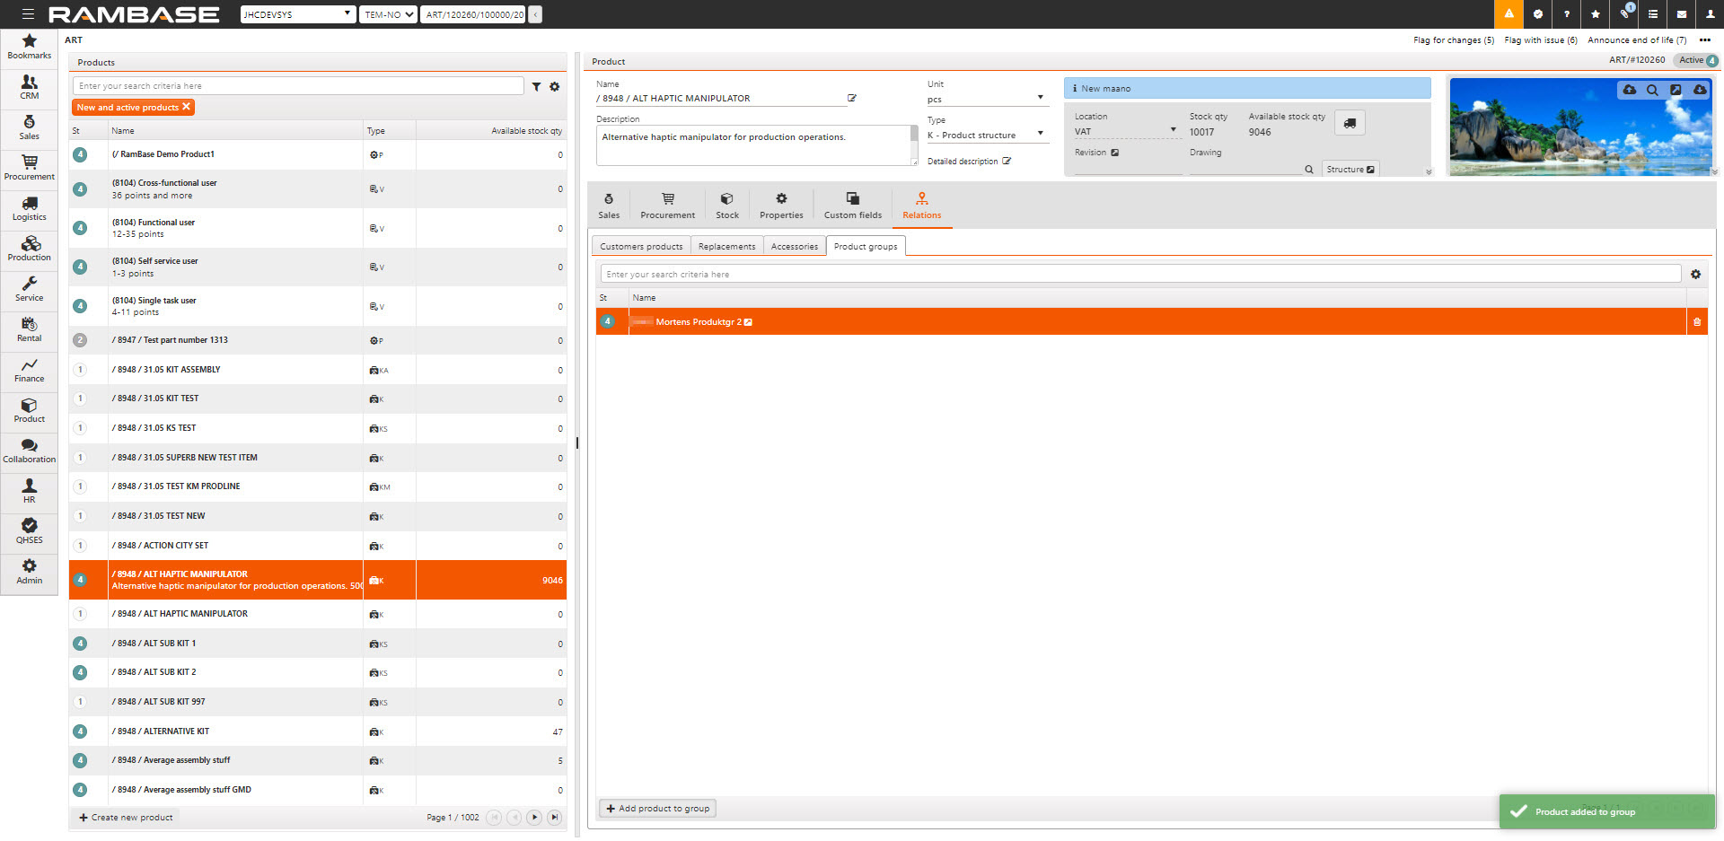1724x841 pixels.
Task: Expand the Unit dropdown showing pcs
Action: point(1040,98)
